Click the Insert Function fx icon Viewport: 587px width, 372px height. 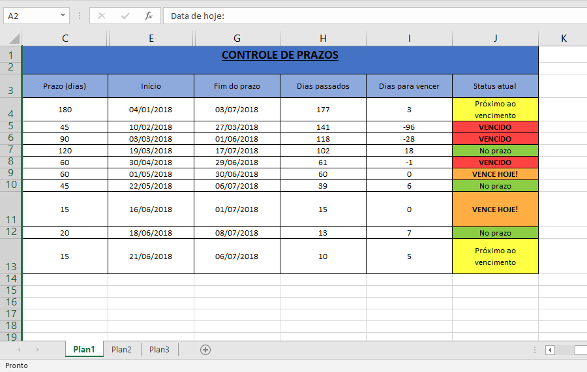149,16
